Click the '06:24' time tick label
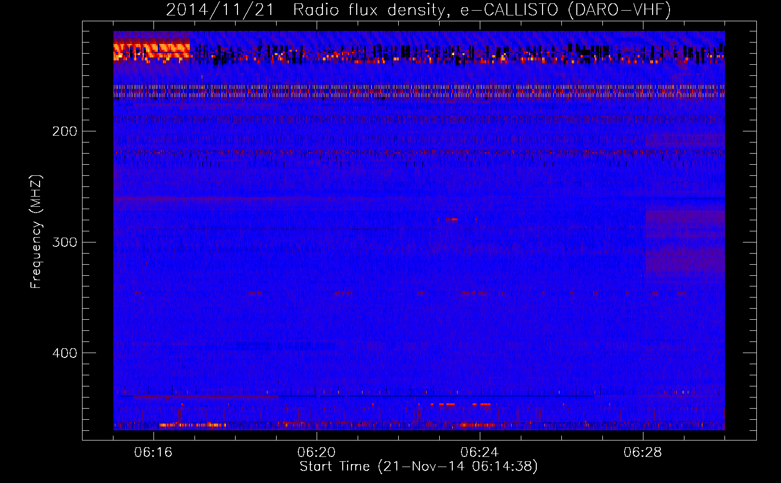Viewport: 781px width, 483px height. [x=480, y=453]
